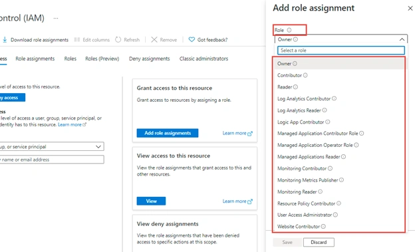Click the Select a role search field
Image resolution: width=415 pixels, height=252 pixels.
click(x=341, y=51)
